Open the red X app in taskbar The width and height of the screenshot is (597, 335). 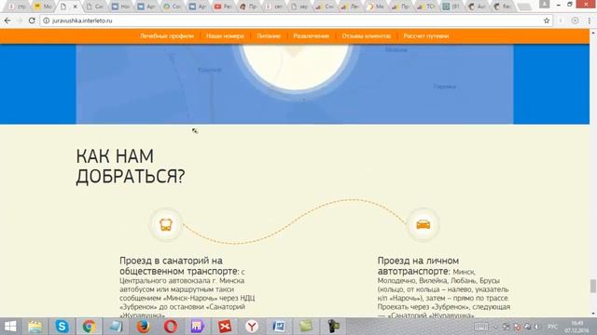pyautogui.click(x=225, y=327)
